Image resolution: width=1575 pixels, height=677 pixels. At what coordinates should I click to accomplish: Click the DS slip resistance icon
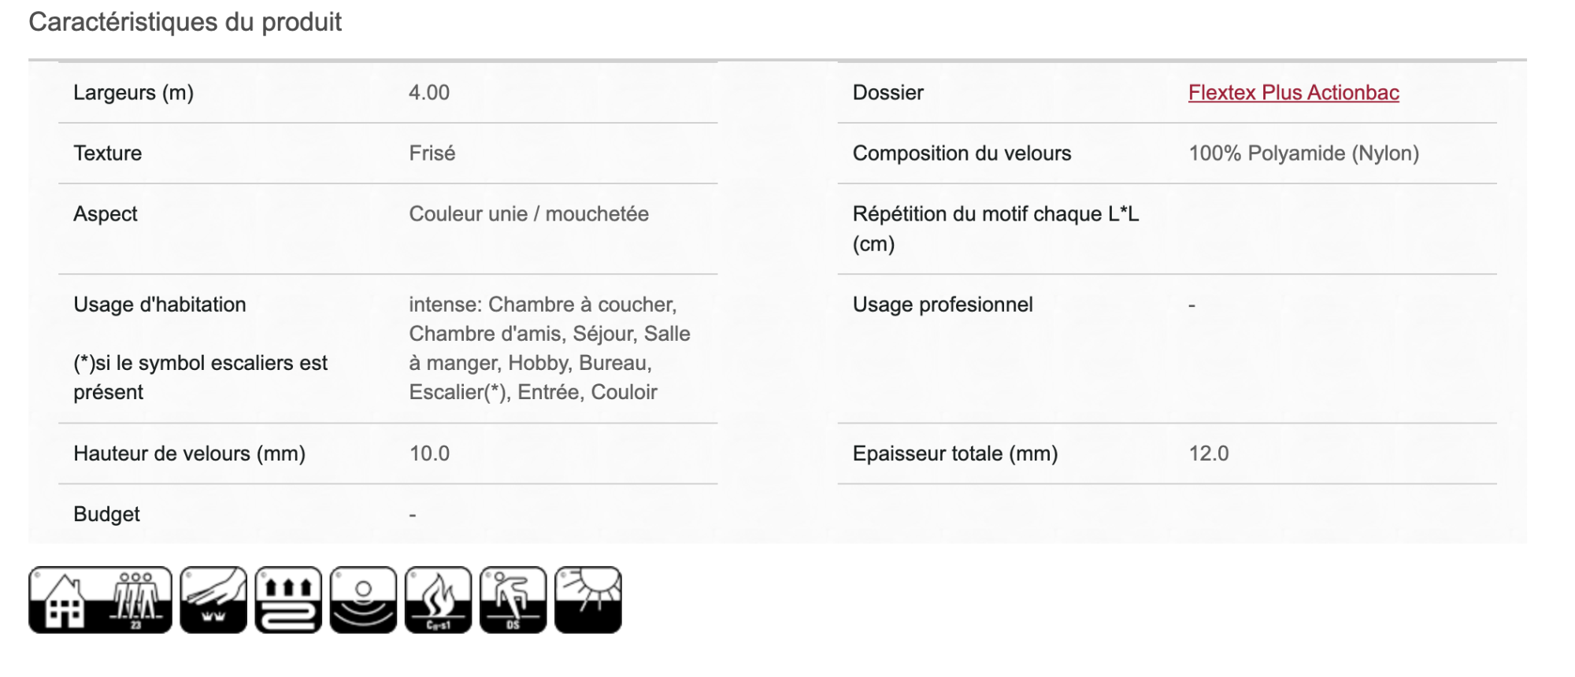[x=513, y=600]
